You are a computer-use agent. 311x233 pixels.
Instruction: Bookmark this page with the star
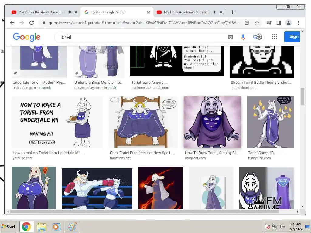(x=257, y=23)
